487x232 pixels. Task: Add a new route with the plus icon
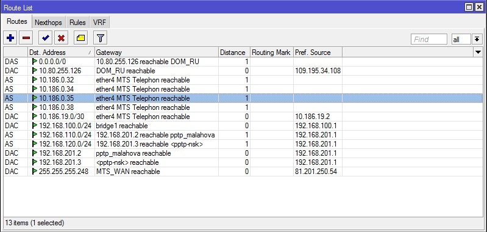[x=10, y=38]
